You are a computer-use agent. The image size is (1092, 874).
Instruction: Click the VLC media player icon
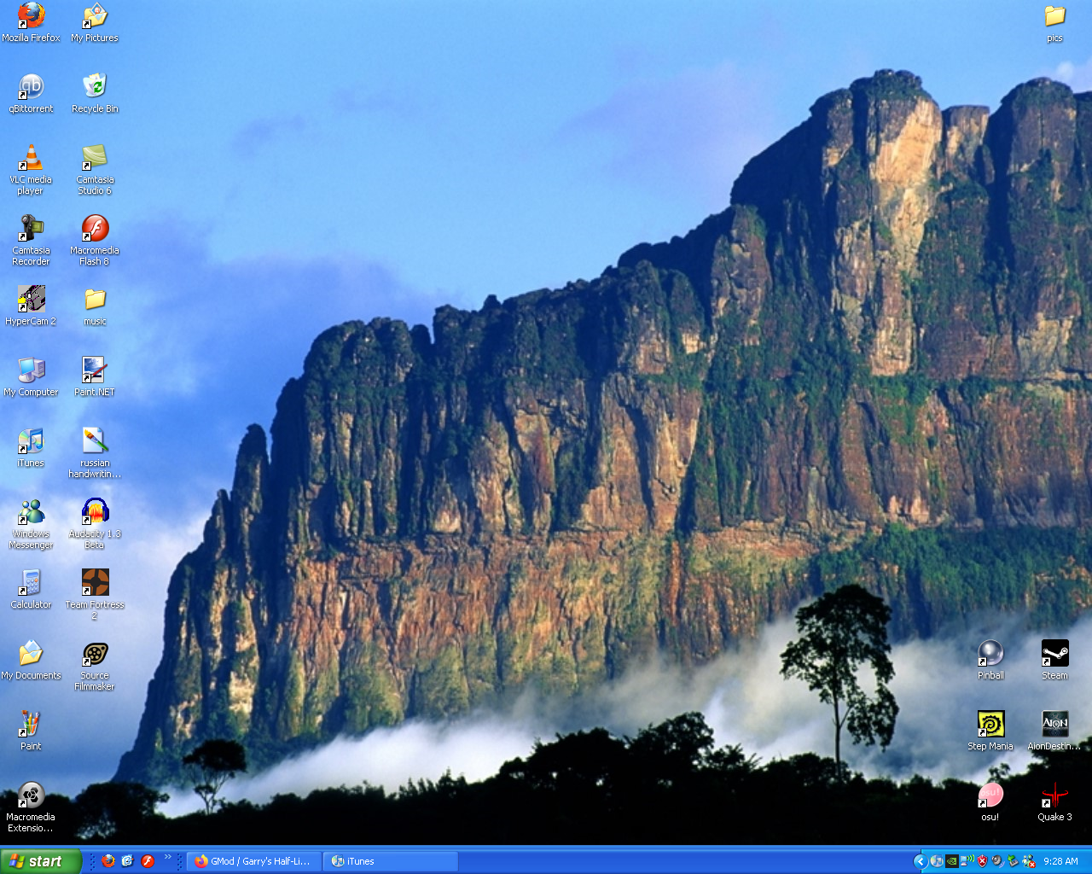(x=31, y=159)
